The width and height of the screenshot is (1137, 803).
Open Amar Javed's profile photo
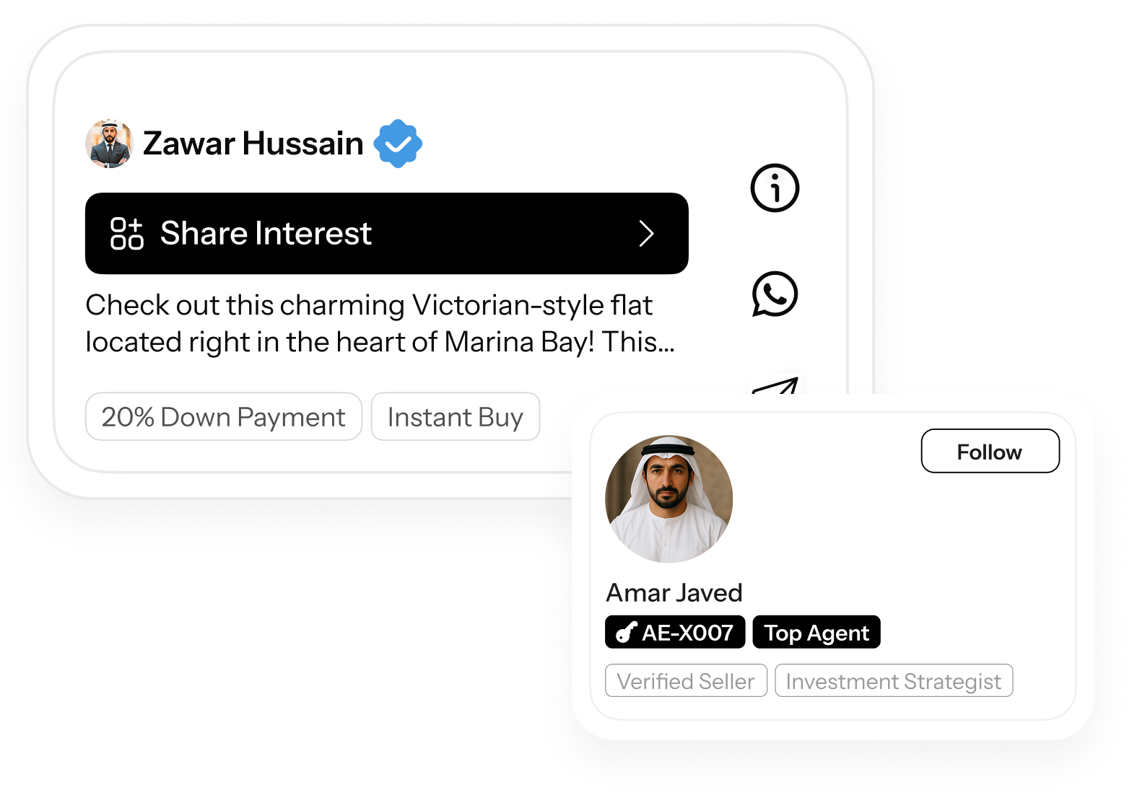point(668,499)
